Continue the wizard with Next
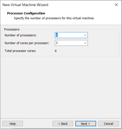Screen dimensions: 122x129 86,124
